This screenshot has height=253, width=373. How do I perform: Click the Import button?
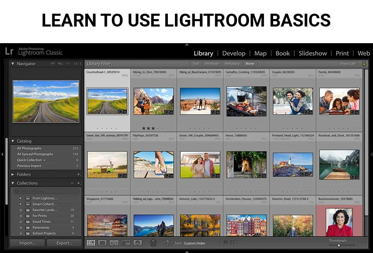pos(27,243)
